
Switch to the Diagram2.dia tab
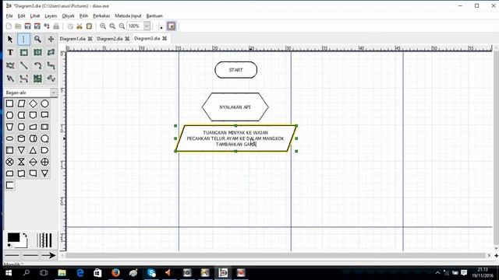tap(110, 38)
